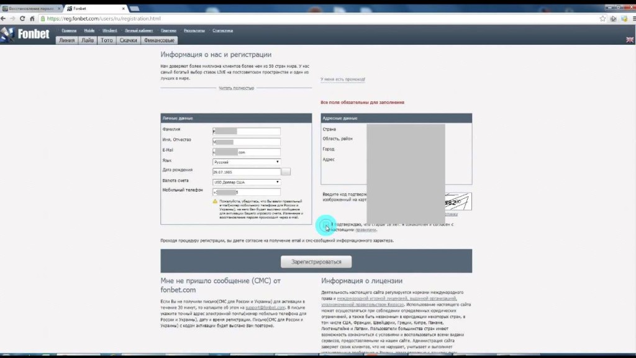This screenshot has height=358, width=636.
Task: Click the support@fonbet.com email link
Action: 265,308
